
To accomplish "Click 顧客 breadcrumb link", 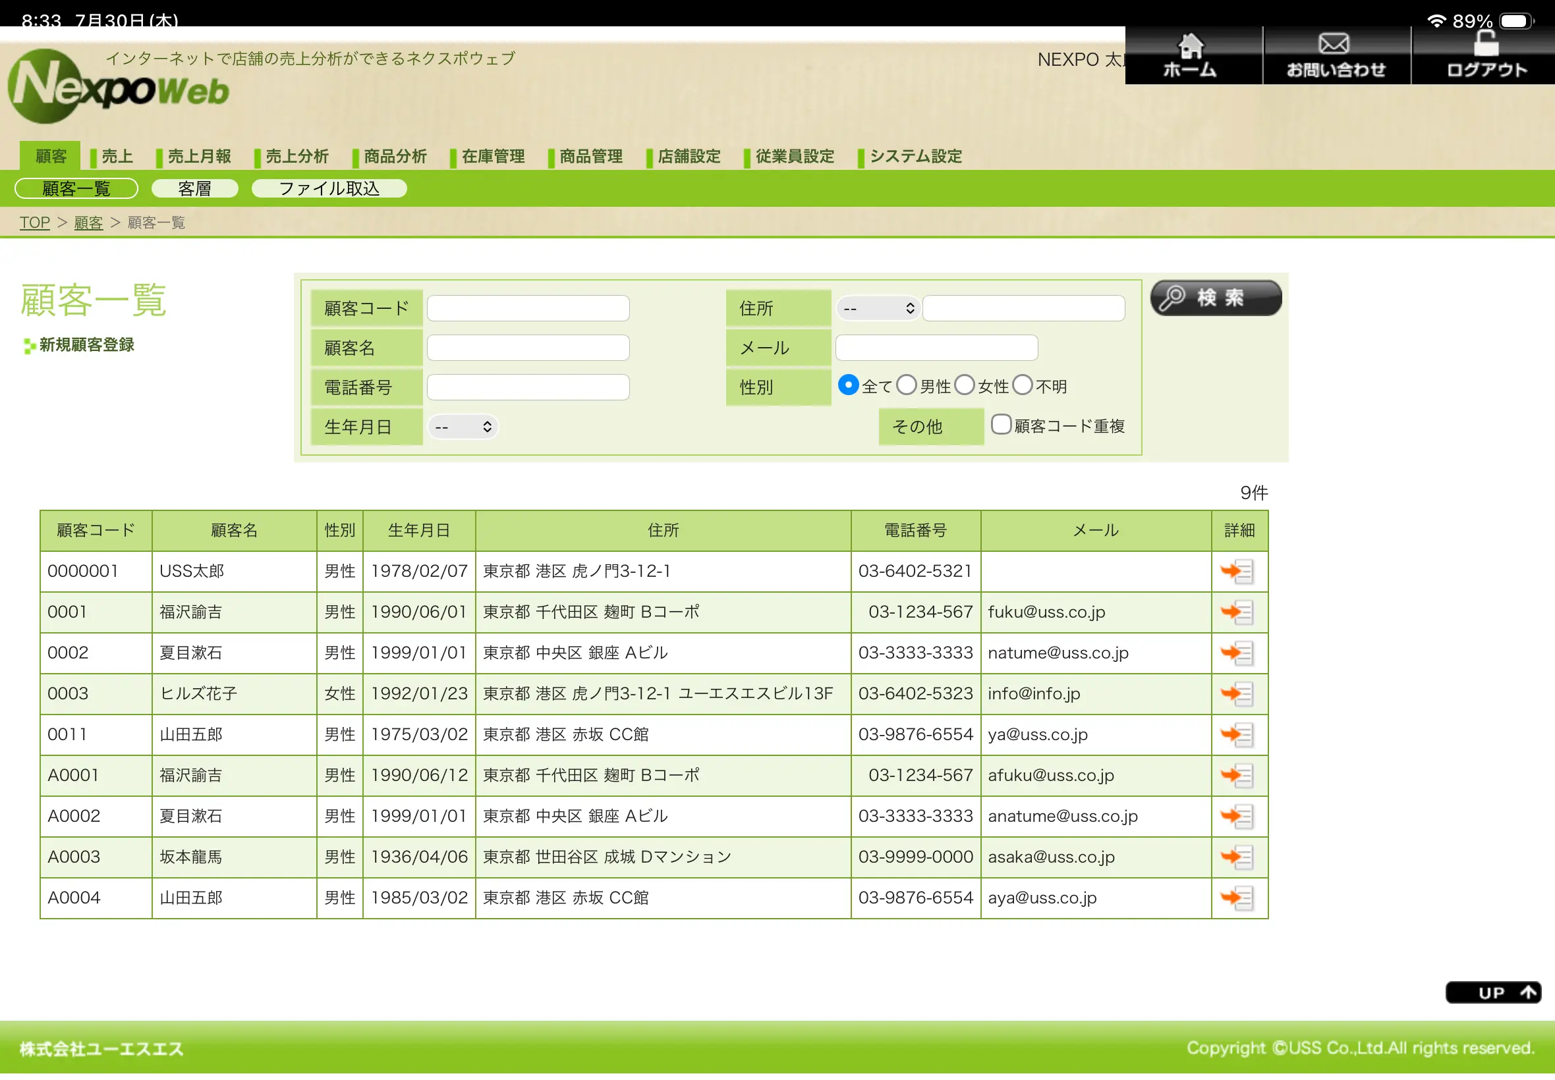I will 89,223.
